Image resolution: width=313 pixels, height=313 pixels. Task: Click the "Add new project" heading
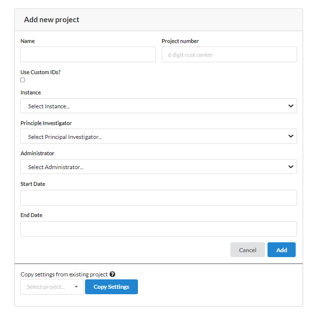point(51,20)
